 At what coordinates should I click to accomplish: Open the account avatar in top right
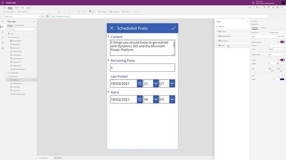pyautogui.click(x=283, y=3)
